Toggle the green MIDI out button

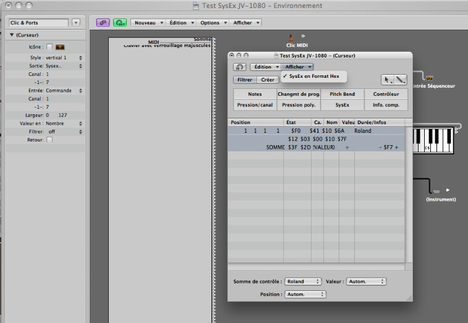120,23
